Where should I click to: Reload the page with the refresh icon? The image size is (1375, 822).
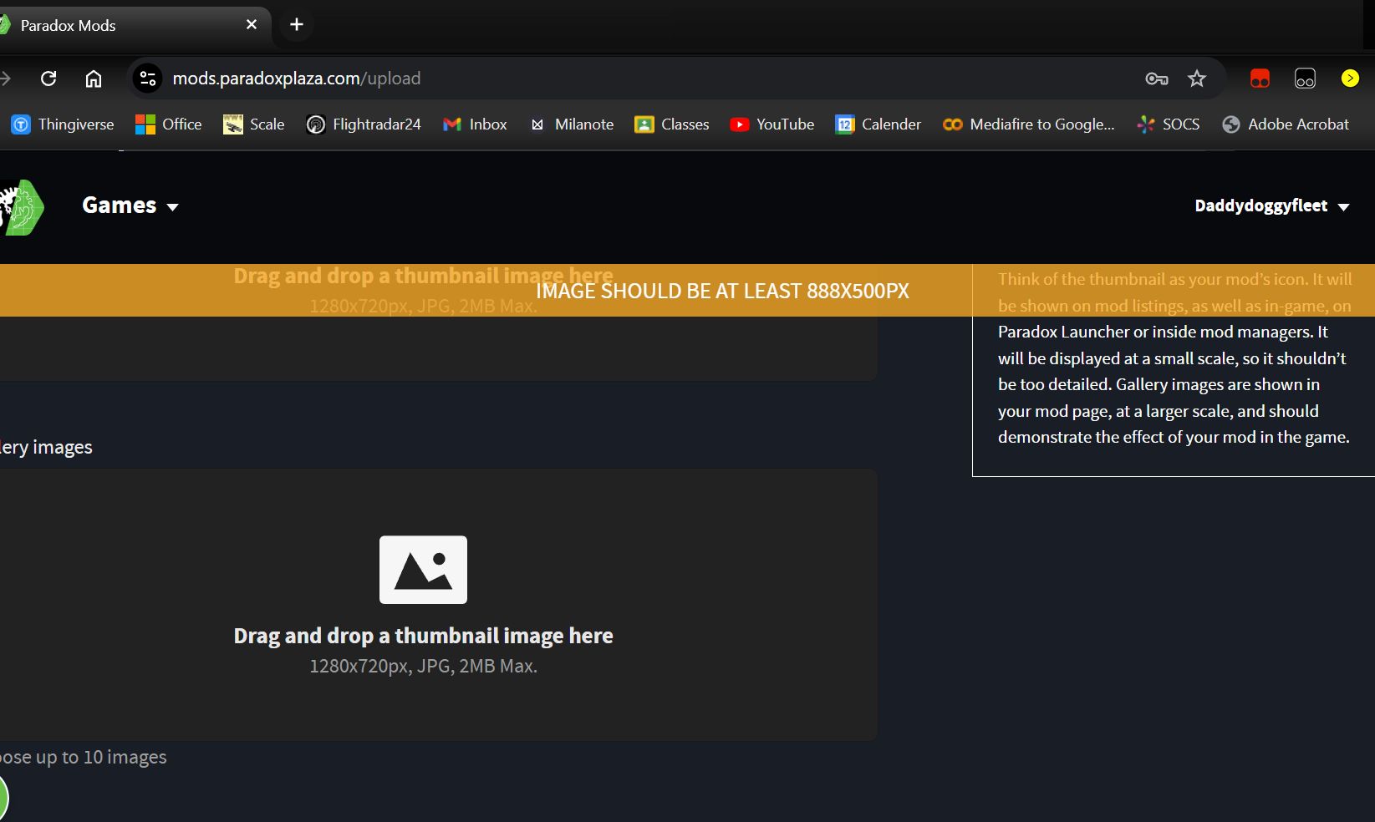[x=48, y=79]
